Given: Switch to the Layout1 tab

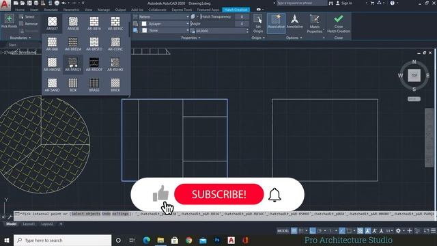Looking at the screenshot, I should click(29, 224).
